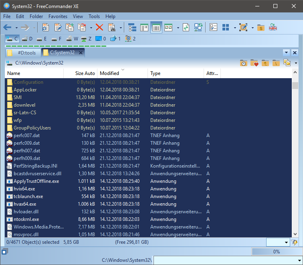Show the folder tree icon

pyautogui.click(x=132, y=27)
